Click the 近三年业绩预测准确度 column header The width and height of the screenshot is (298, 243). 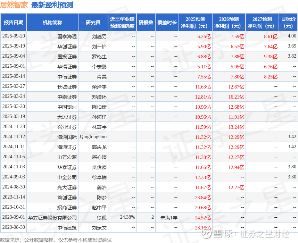(x=122, y=23)
